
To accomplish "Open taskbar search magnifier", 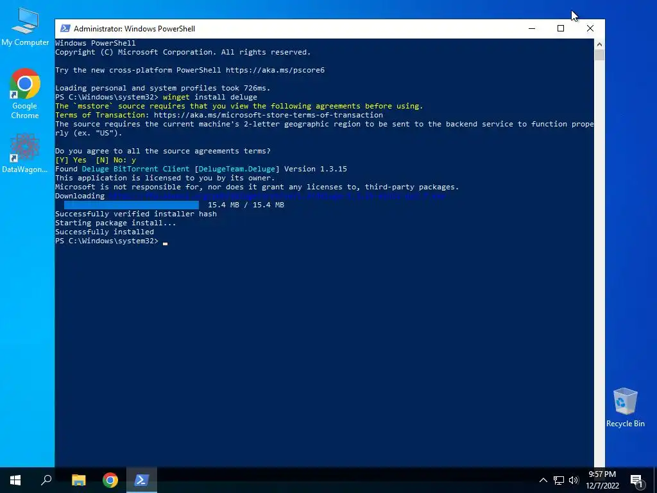I will [x=46, y=480].
